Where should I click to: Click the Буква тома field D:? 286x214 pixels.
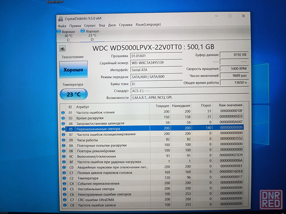point(156,84)
